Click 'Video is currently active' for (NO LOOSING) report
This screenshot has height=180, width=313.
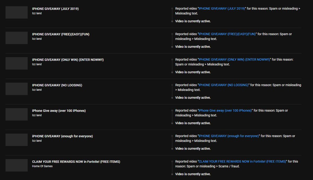point(193,97)
